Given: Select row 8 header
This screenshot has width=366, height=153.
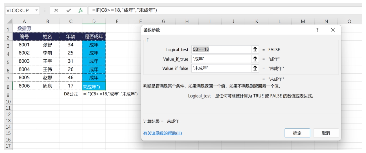Looking at the screenshot, I should [x=8, y=87].
